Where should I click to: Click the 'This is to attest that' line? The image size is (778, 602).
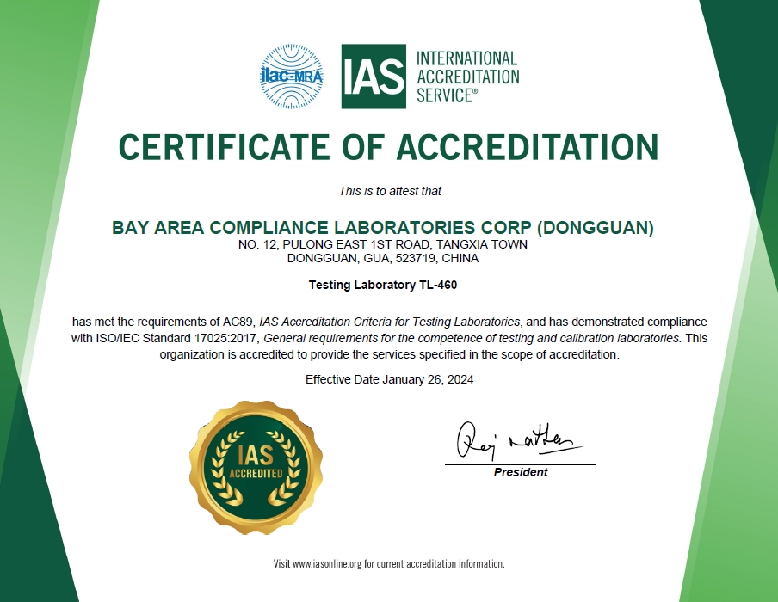click(390, 191)
